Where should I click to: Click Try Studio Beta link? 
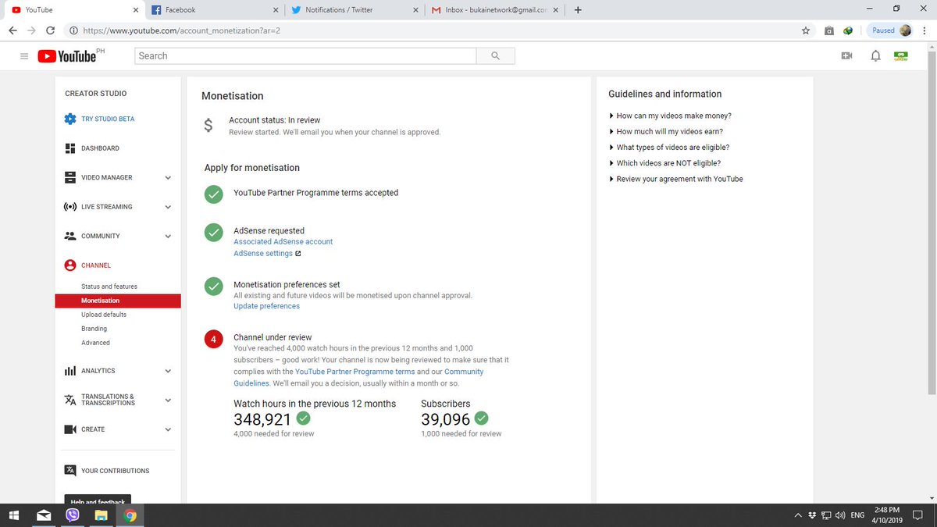point(108,119)
